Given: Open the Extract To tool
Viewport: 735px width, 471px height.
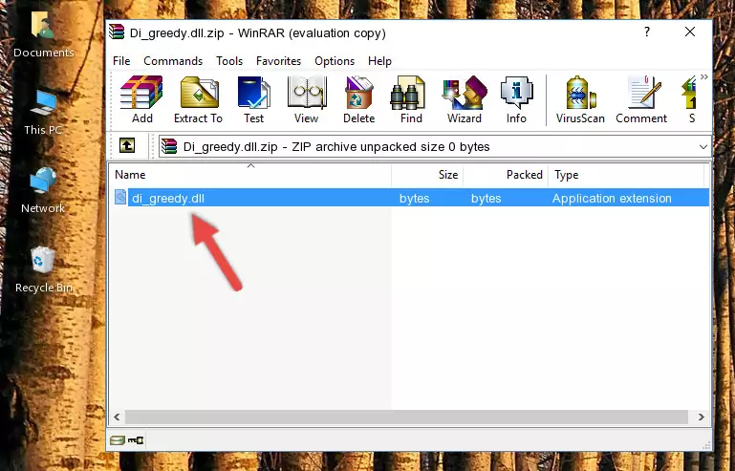Looking at the screenshot, I should pos(198,99).
